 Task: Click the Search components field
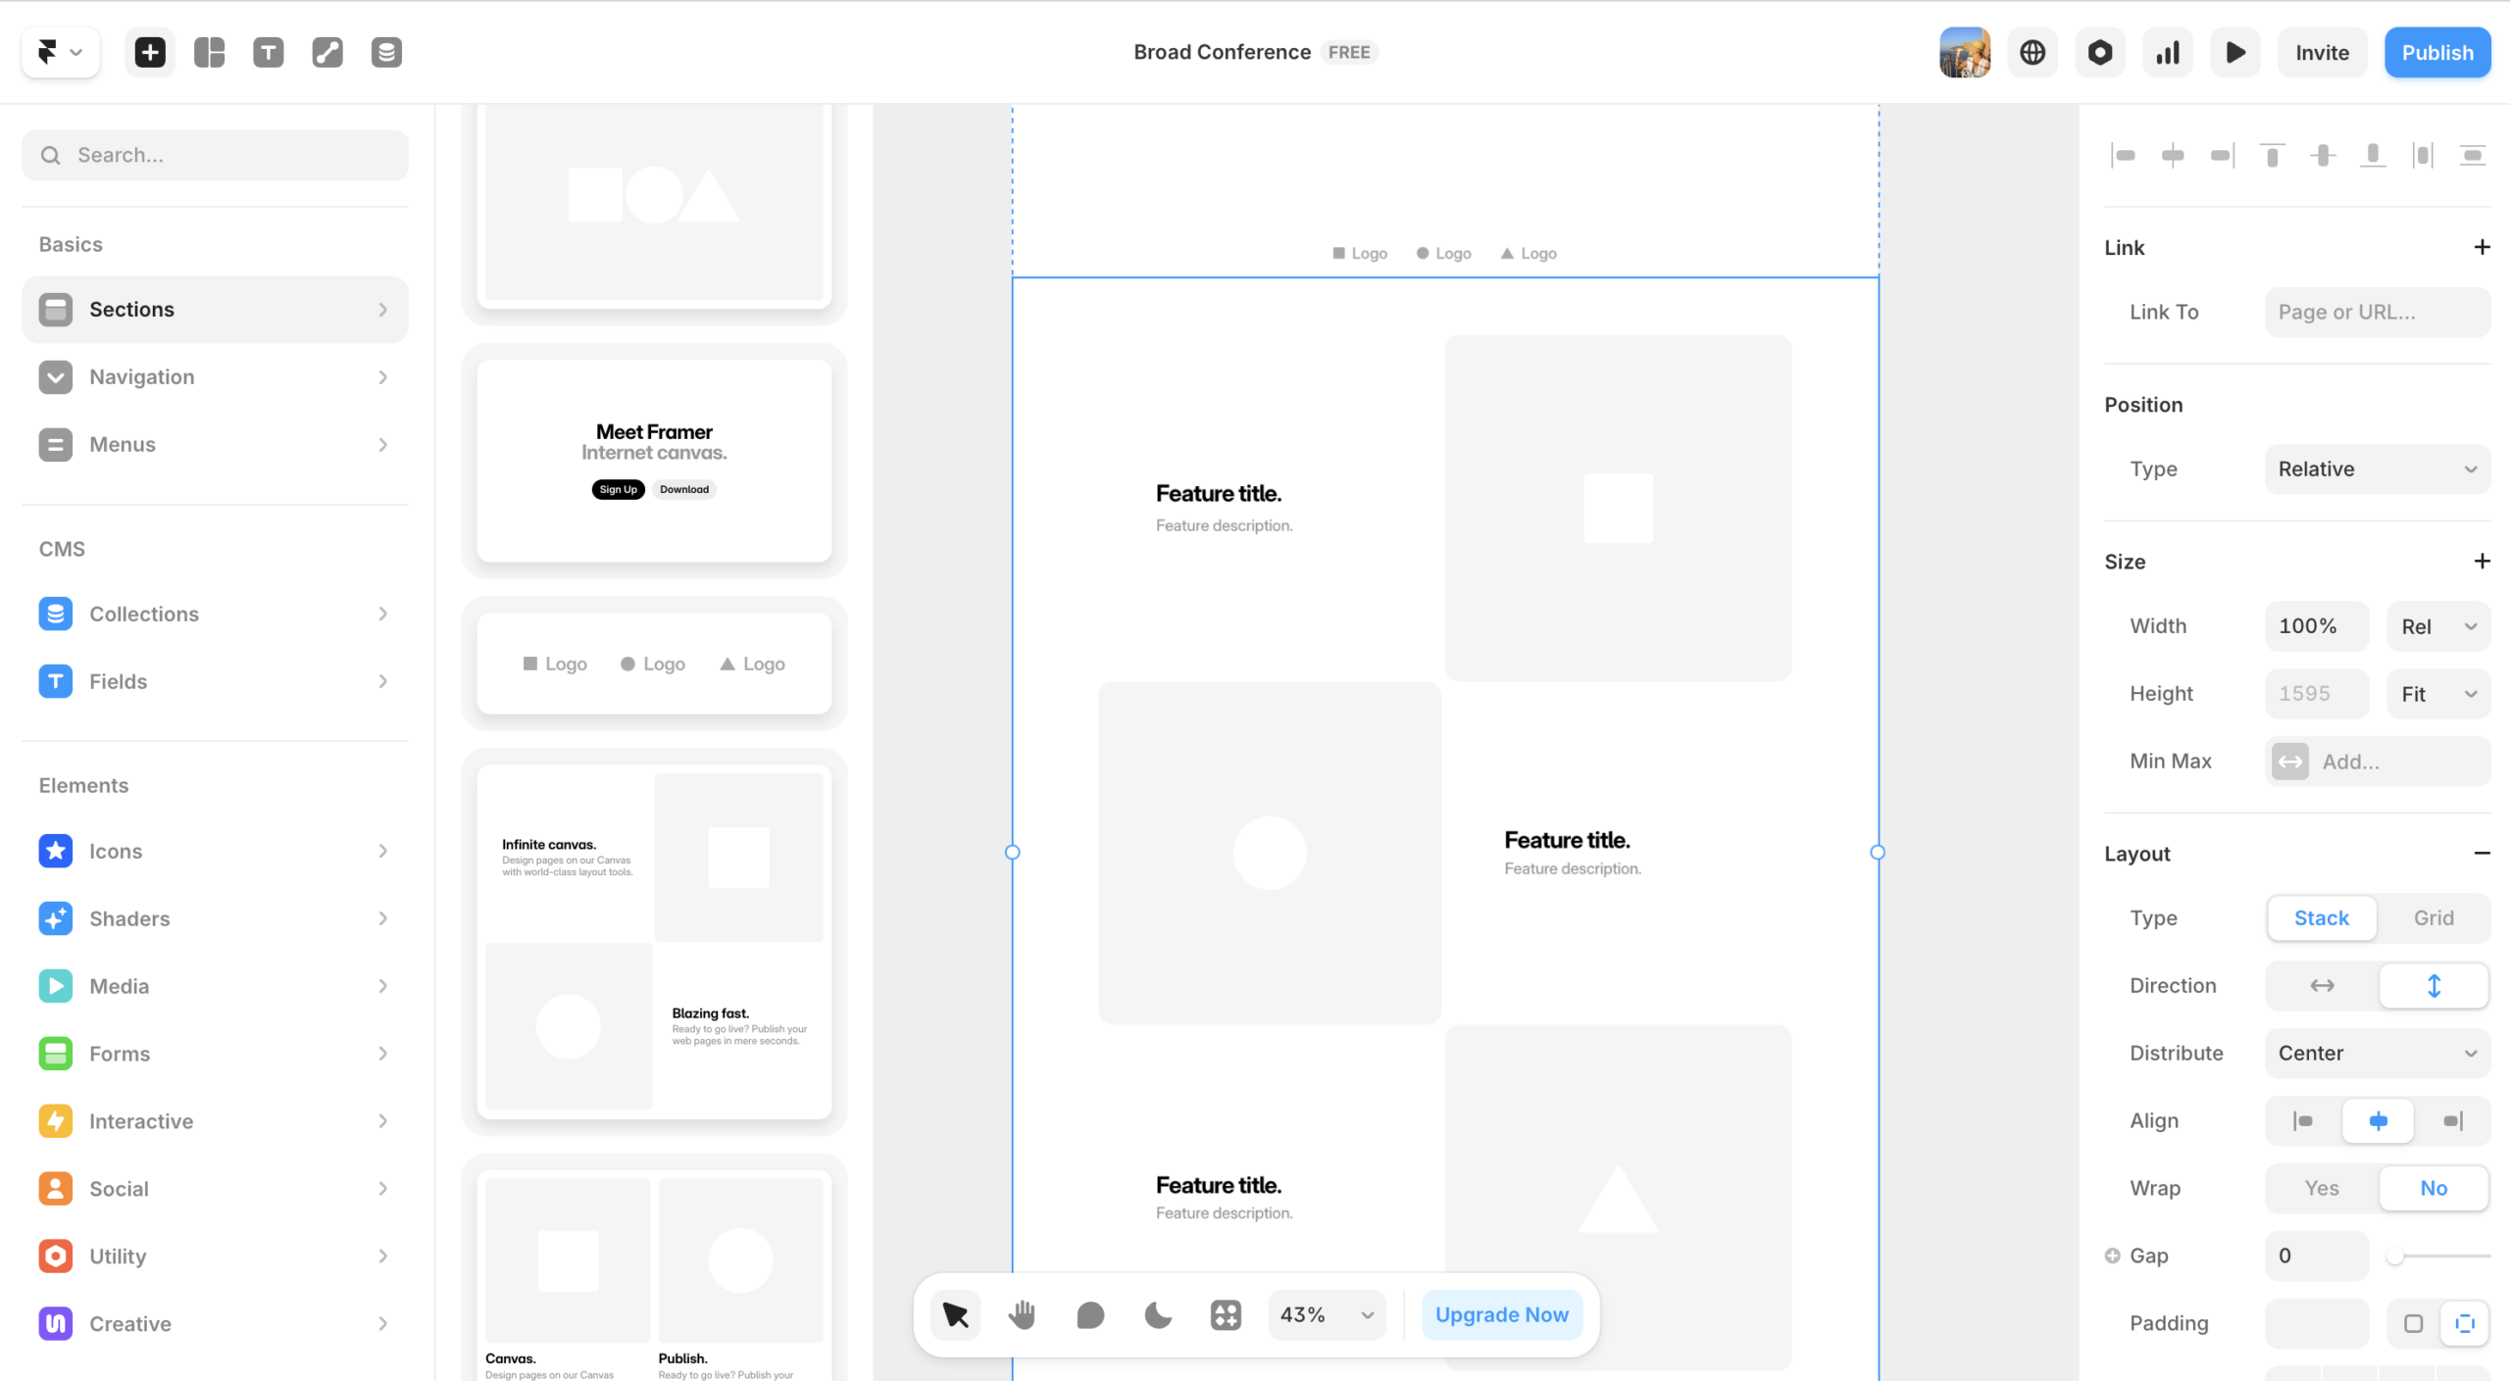(x=215, y=155)
